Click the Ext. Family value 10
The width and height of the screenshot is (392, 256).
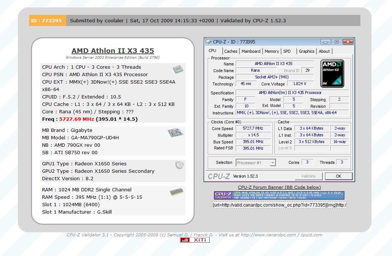246,106
